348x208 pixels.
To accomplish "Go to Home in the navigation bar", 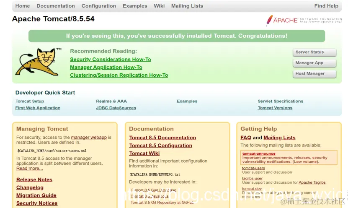I will (x=23, y=6).
